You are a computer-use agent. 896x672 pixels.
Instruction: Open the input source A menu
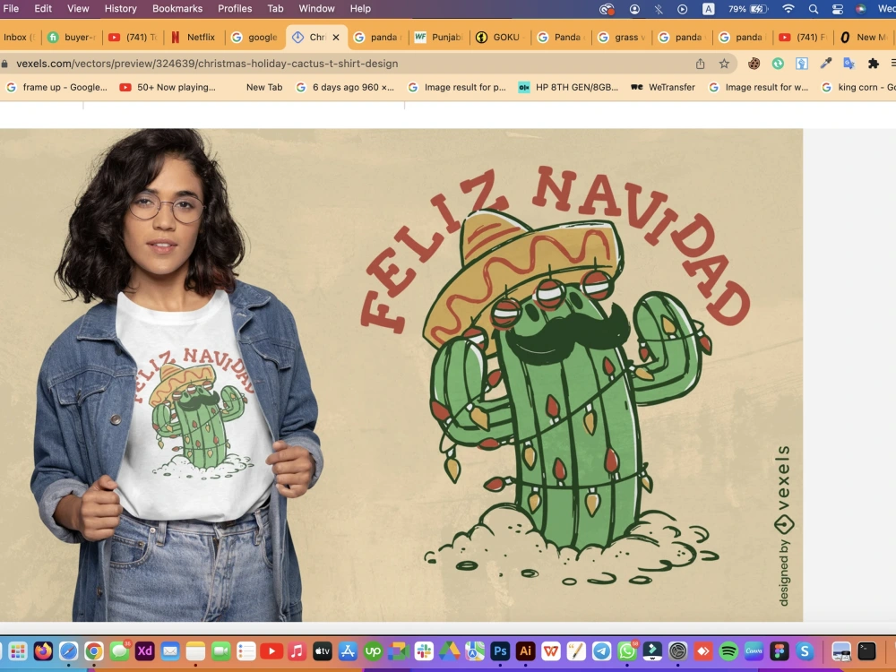click(708, 9)
